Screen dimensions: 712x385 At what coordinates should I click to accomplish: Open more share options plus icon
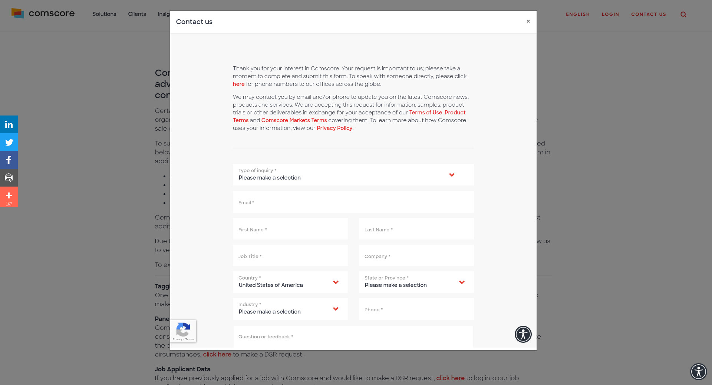[x=9, y=197]
